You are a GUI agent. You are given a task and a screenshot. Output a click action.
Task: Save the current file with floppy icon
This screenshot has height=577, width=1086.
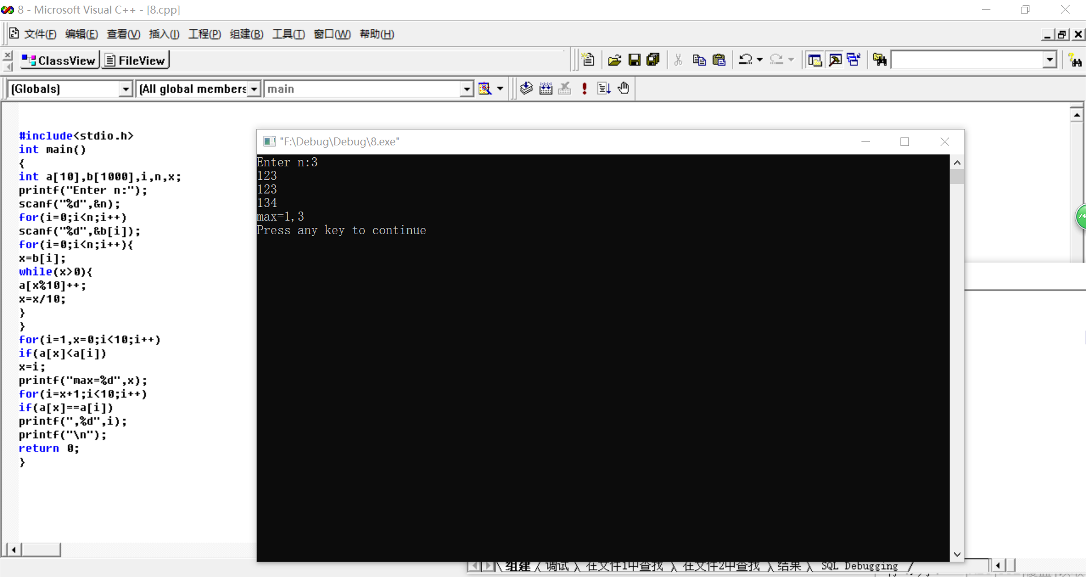[x=635, y=59]
